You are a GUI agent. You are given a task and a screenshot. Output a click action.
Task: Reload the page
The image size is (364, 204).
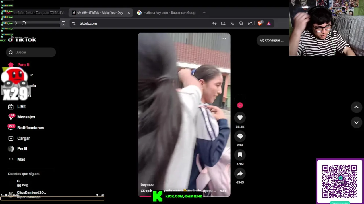click(24, 24)
